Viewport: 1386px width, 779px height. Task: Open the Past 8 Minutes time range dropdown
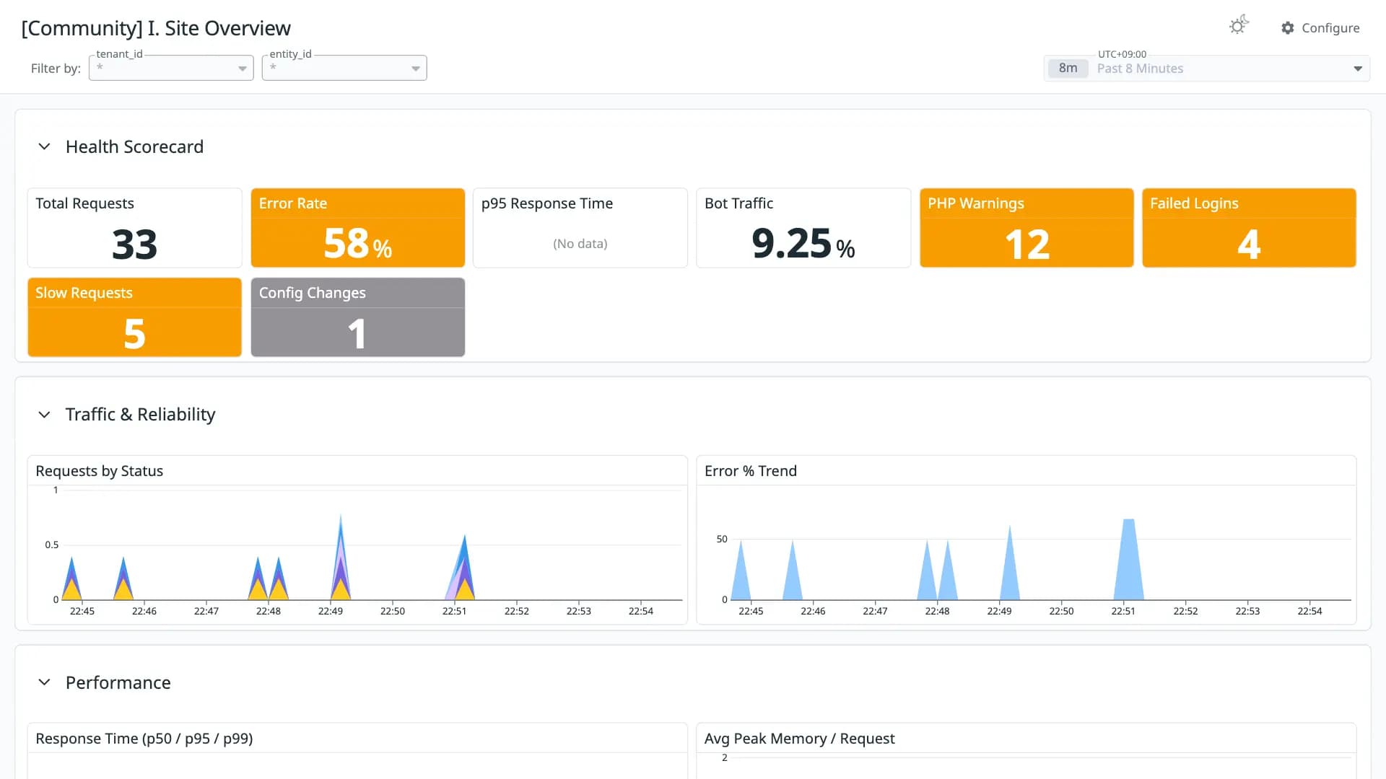[1206, 69]
